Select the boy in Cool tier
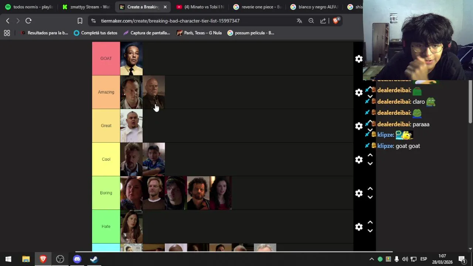The image size is (473, 266). tap(154, 159)
